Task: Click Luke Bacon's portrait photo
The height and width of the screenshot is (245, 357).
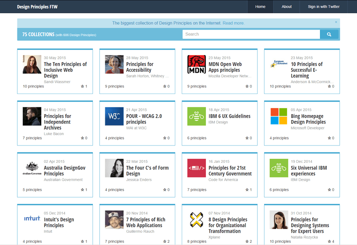Action: (x=32, y=116)
